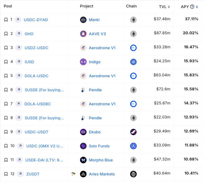Click the Solv Funds project logo
Screen dimensions: 203x182
83,146
